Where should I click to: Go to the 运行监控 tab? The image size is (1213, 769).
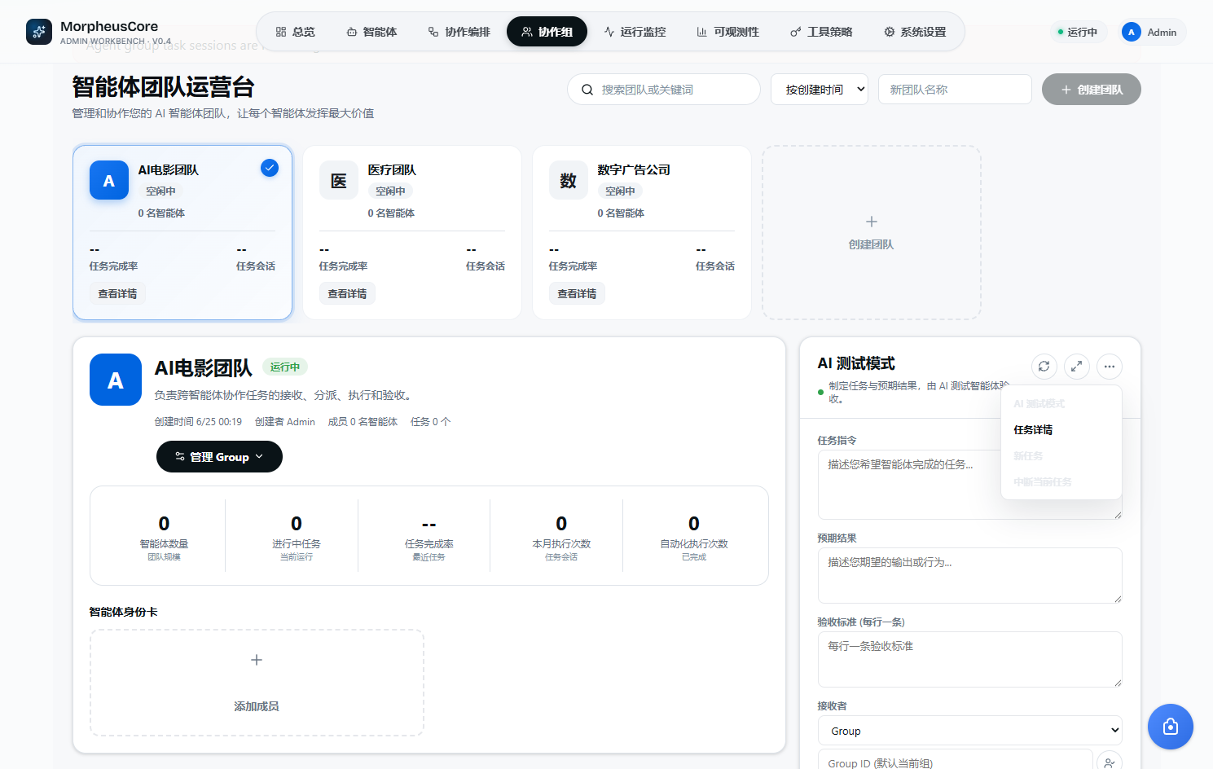tap(635, 32)
